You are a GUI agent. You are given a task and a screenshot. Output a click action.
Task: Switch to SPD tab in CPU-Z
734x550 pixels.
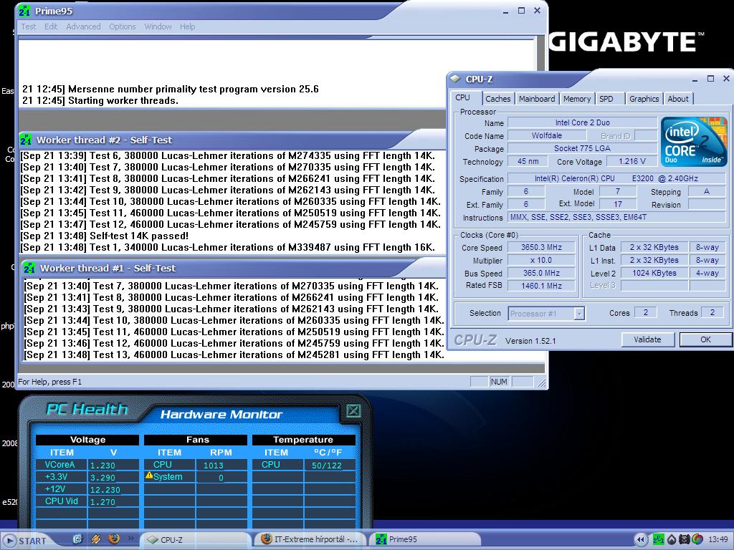(x=607, y=99)
